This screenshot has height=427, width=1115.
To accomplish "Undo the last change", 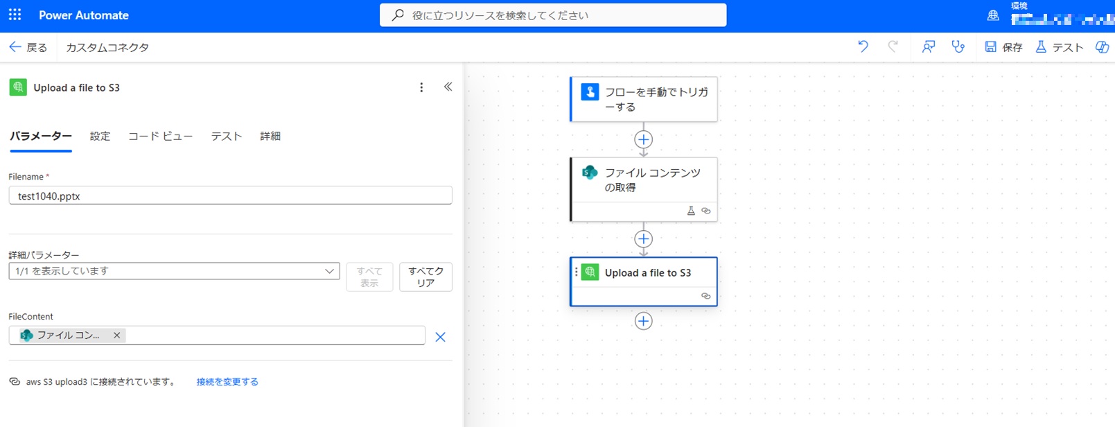I will point(863,46).
